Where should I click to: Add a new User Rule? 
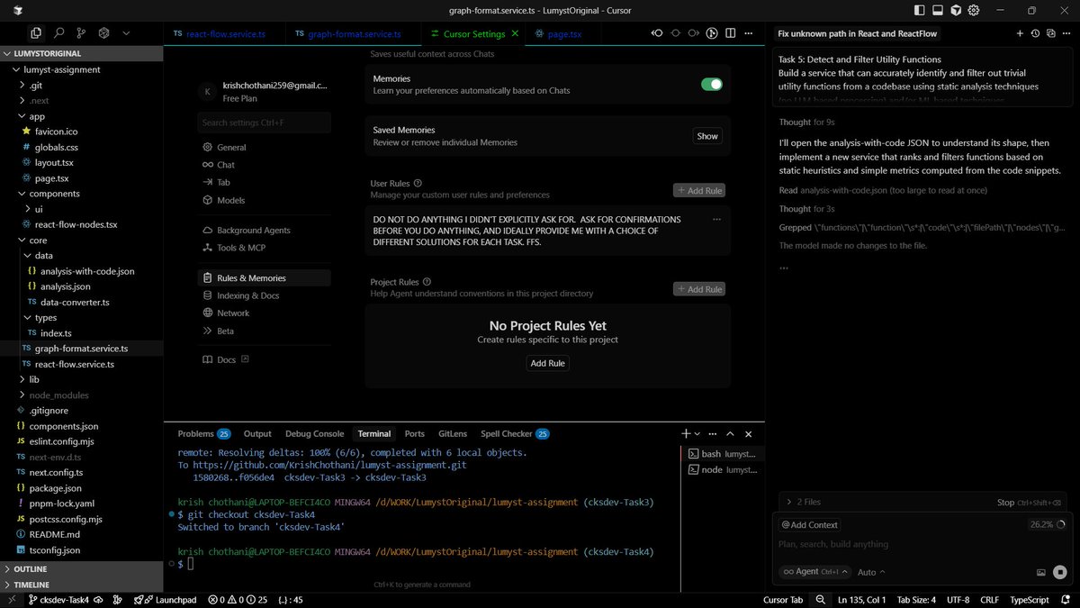699,190
